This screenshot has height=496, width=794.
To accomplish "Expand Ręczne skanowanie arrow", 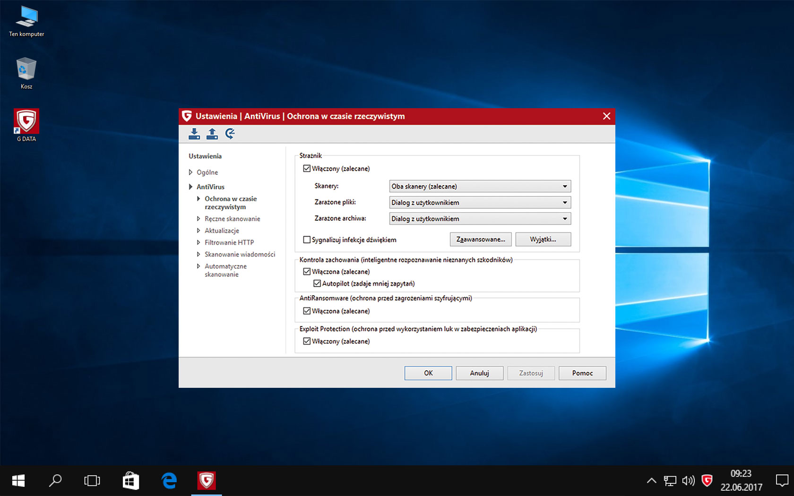I will (198, 219).
